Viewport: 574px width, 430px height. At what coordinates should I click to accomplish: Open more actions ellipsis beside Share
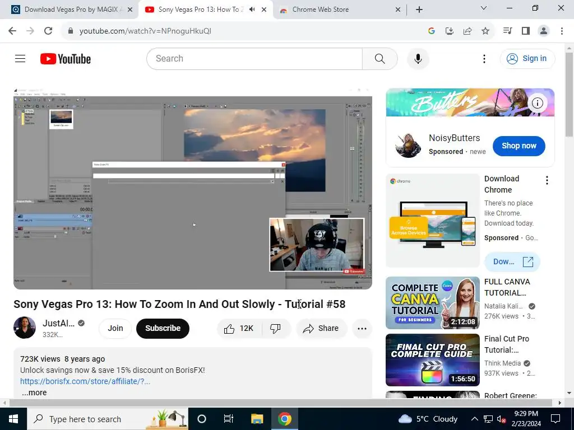pyautogui.click(x=362, y=328)
